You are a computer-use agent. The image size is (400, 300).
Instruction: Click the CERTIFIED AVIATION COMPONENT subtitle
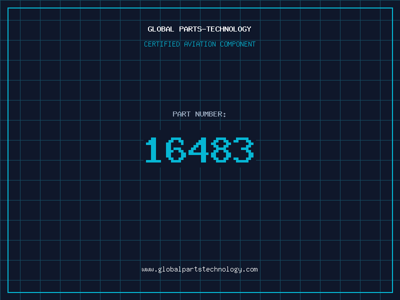click(199, 44)
